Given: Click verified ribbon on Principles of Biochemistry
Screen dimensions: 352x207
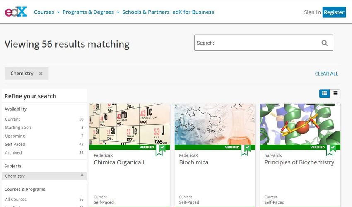Looking at the screenshot, I should (x=331, y=150).
